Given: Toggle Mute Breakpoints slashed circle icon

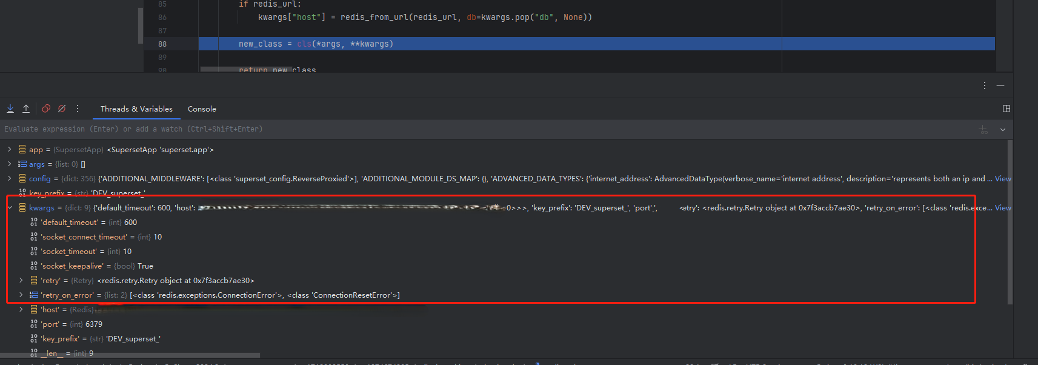Looking at the screenshot, I should click(62, 109).
